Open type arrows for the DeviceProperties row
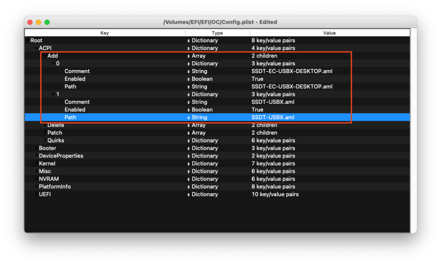 click(189, 156)
